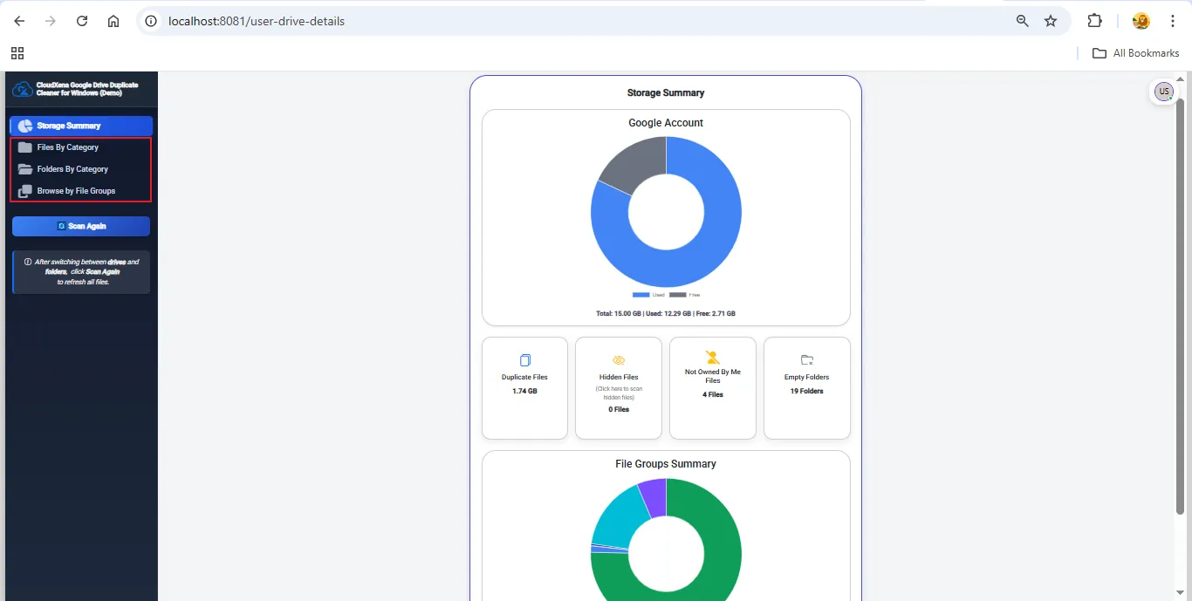Screen dimensions: 1192x601
Task: Click the Browse by File Groups icon
Action: coord(25,191)
